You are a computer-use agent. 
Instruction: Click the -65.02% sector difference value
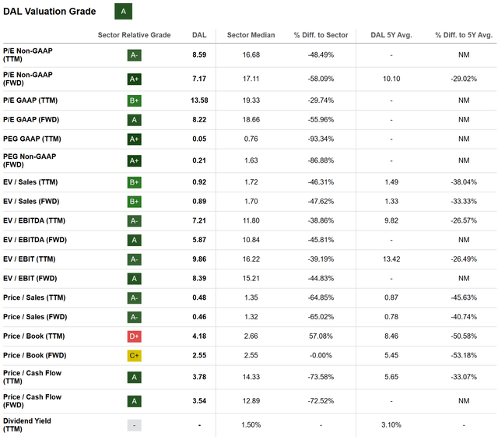(321, 317)
